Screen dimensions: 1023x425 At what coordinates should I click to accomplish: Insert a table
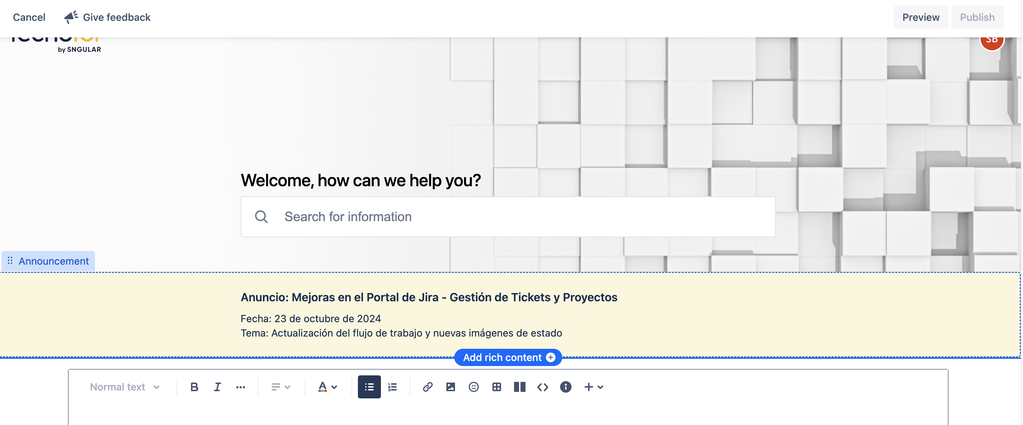pos(496,387)
